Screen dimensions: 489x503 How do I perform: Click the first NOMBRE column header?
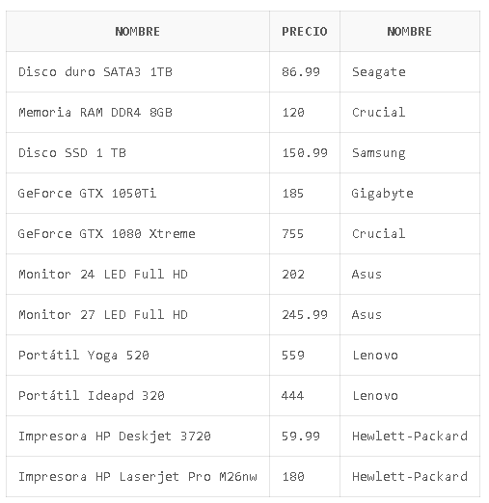(x=138, y=32)
